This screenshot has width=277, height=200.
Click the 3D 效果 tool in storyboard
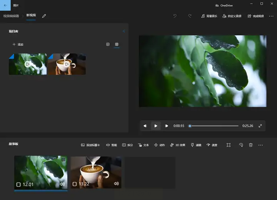[177, 145]
